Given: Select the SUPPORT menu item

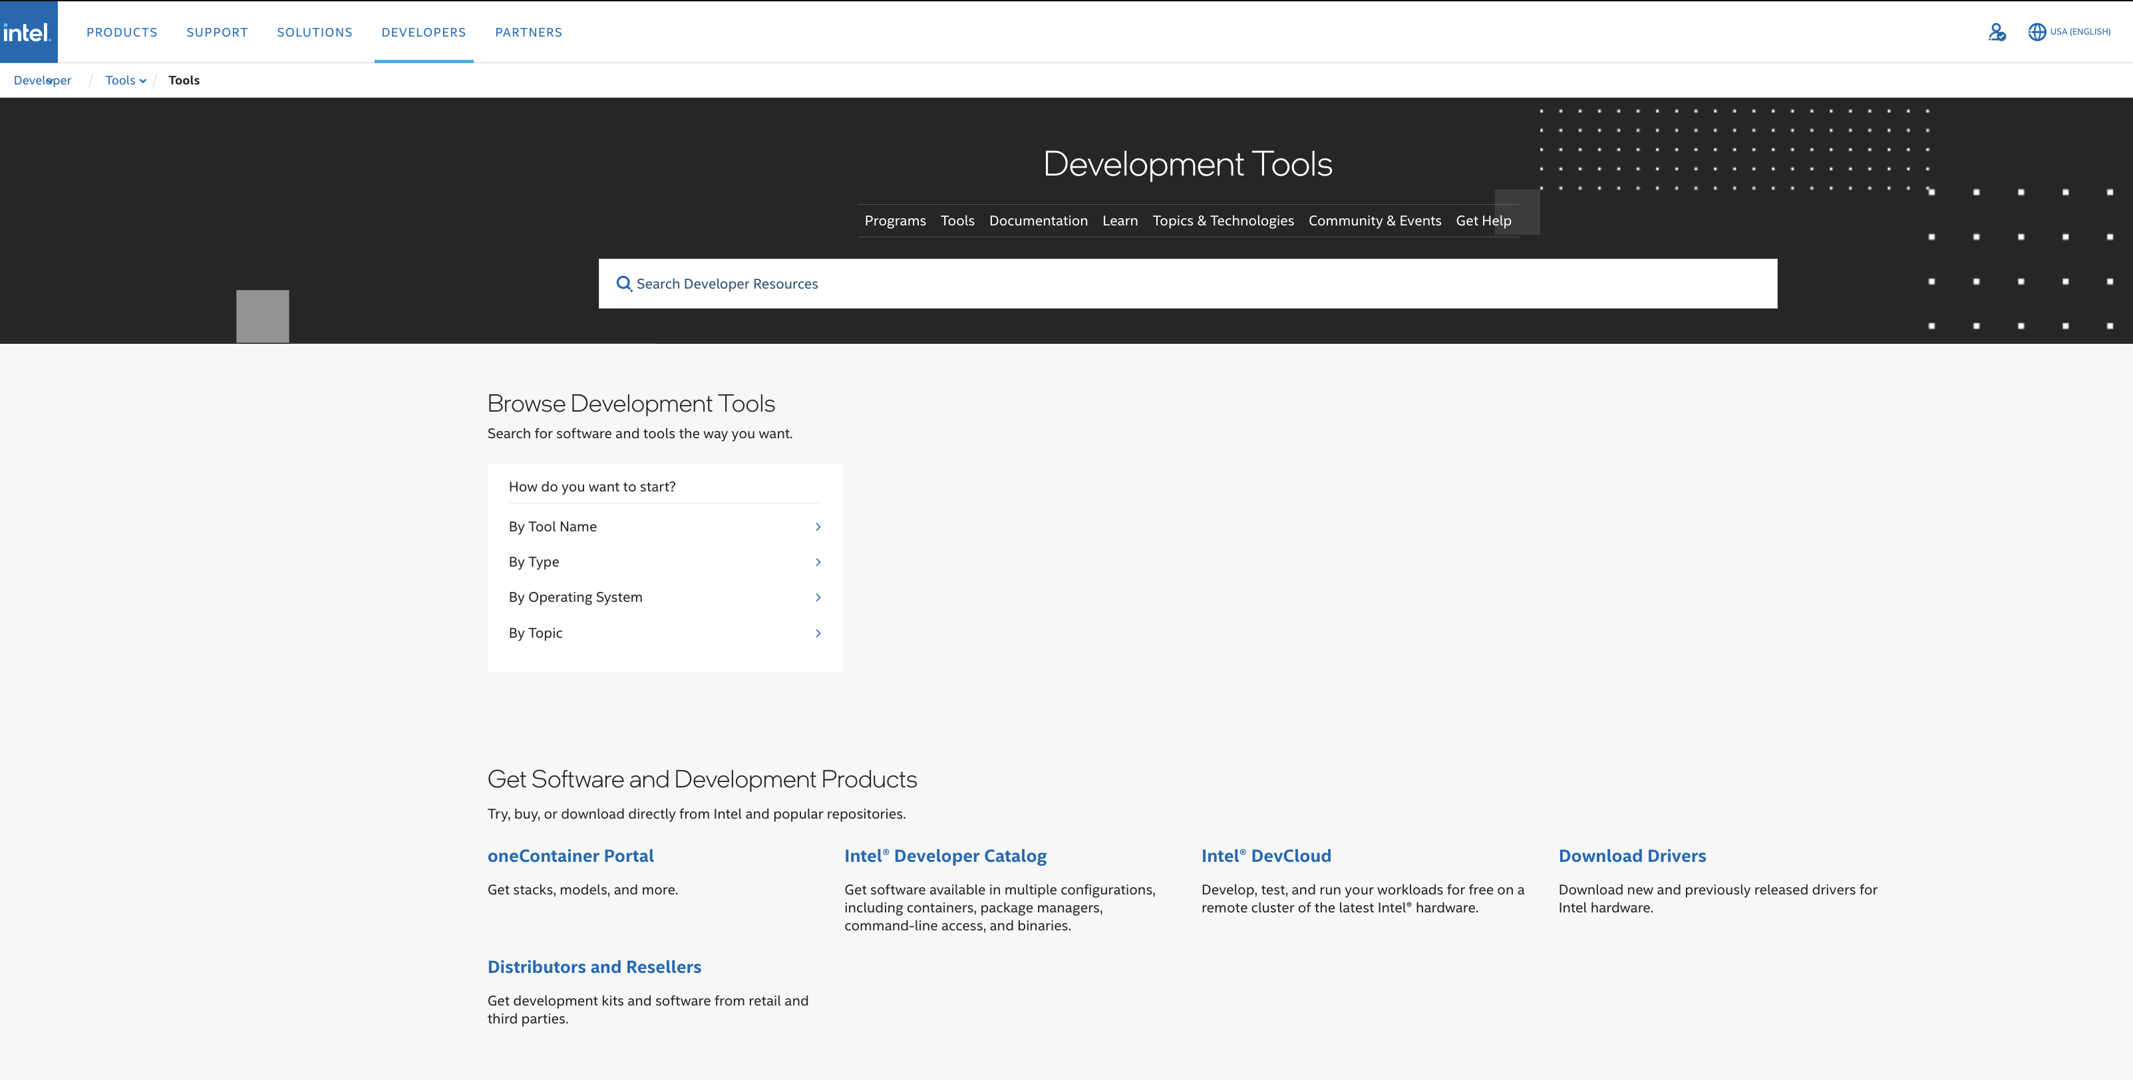Looking at the screenshot, I should pyautogui.click(x=217, y=31).
